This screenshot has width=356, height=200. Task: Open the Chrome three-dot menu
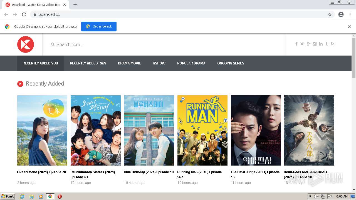click(x=350, y=14)
